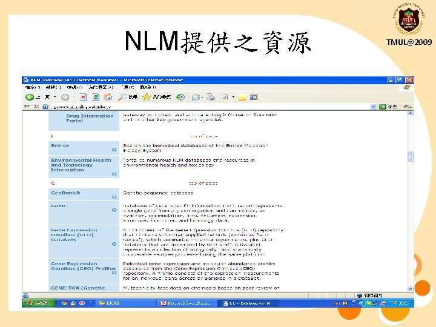Click the Edit page toolbar icon
The height and width of the screenshot is (327, 436).
click(225, 97)
